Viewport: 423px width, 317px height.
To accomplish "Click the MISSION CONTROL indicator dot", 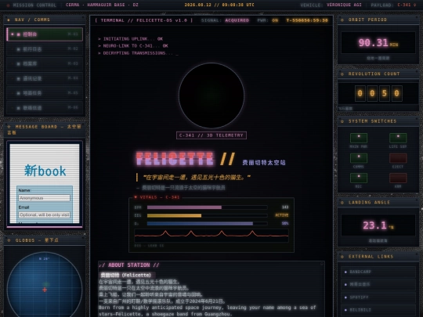I will click(8, 5).
